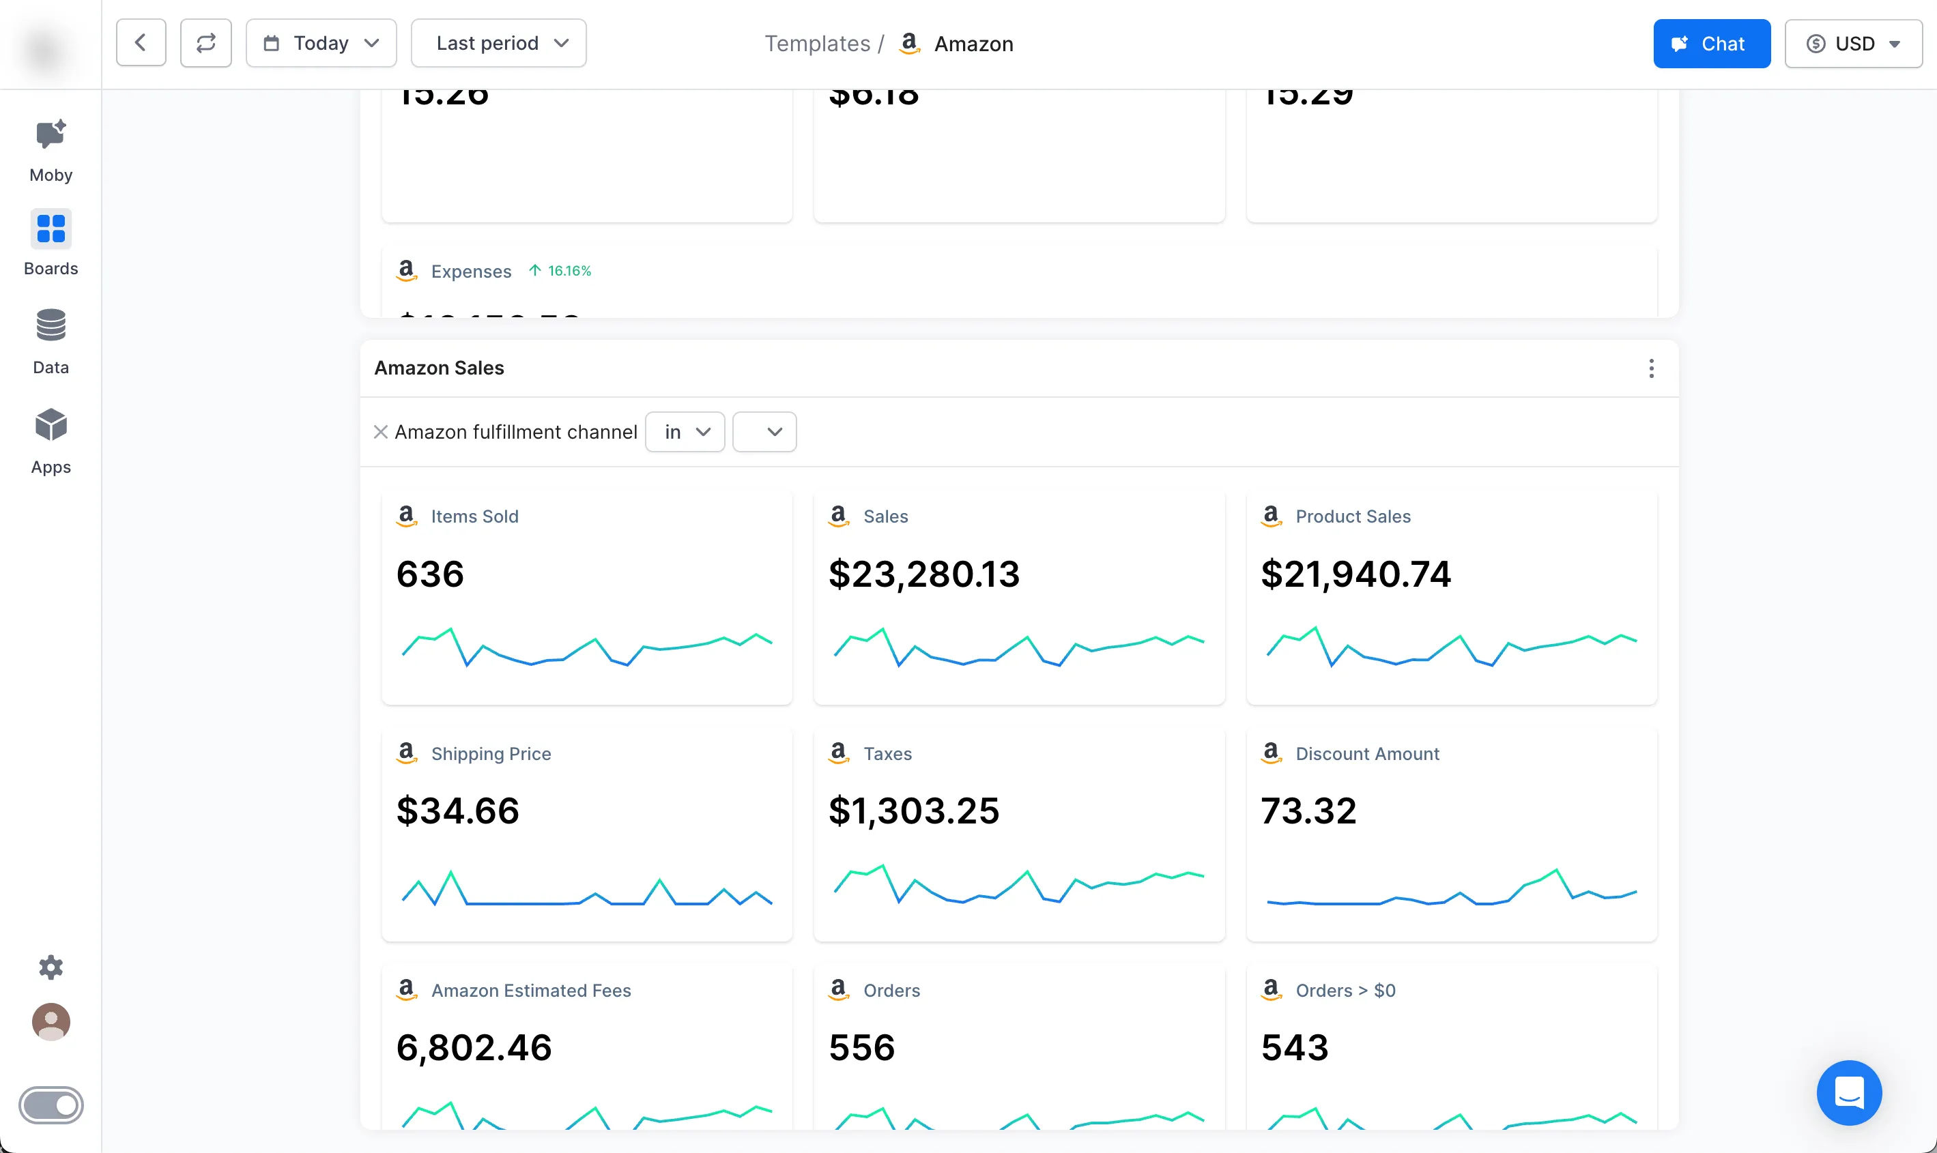Click the blue Chat button
This screenshot has height=1153, width=1937.
1712,44
